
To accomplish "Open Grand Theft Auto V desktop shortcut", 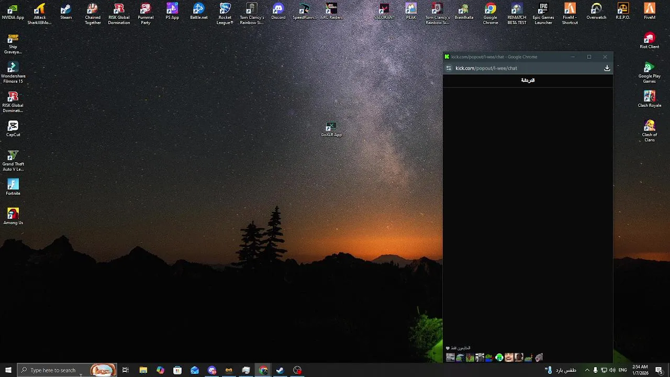I will pos(13,161).
